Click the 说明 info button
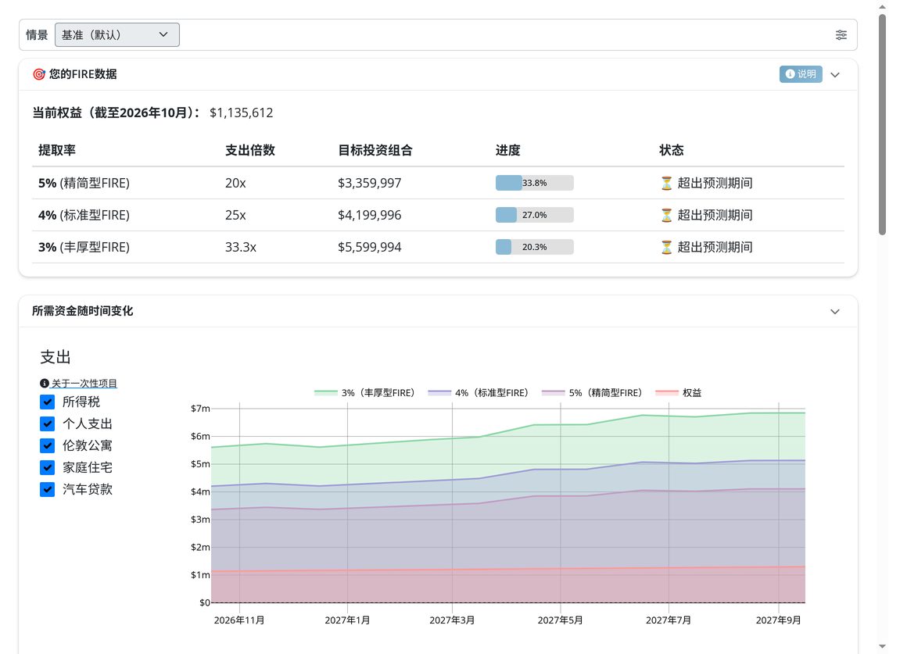907x654 pixels. 801,74
